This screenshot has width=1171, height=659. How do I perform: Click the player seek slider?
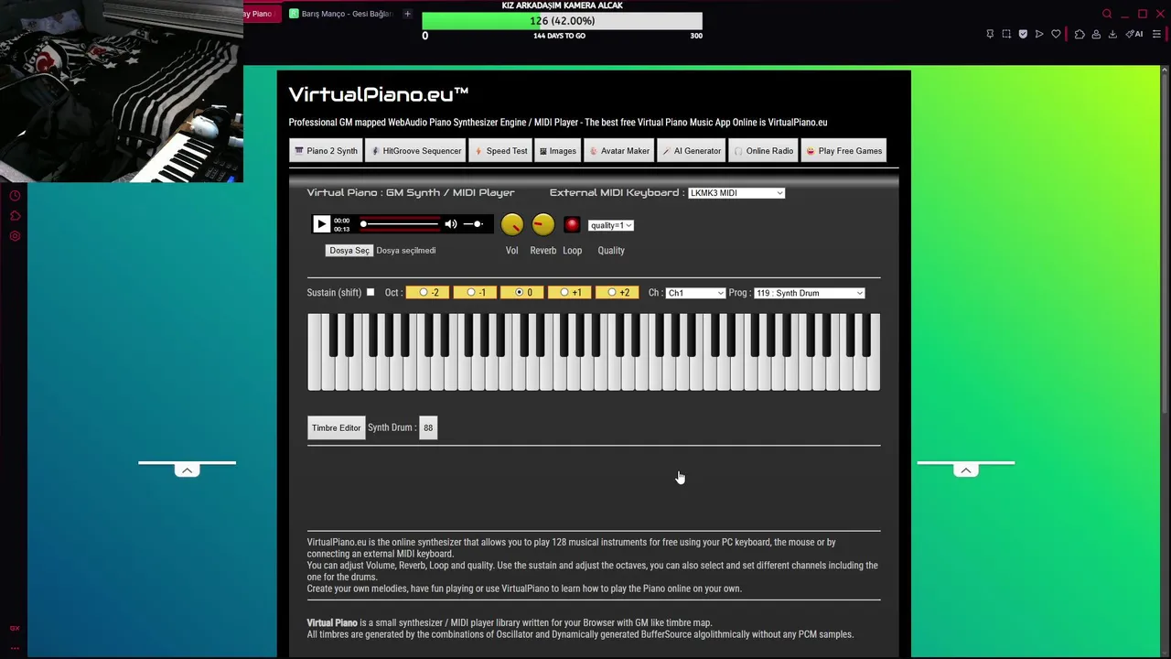[x=399, y=224]
